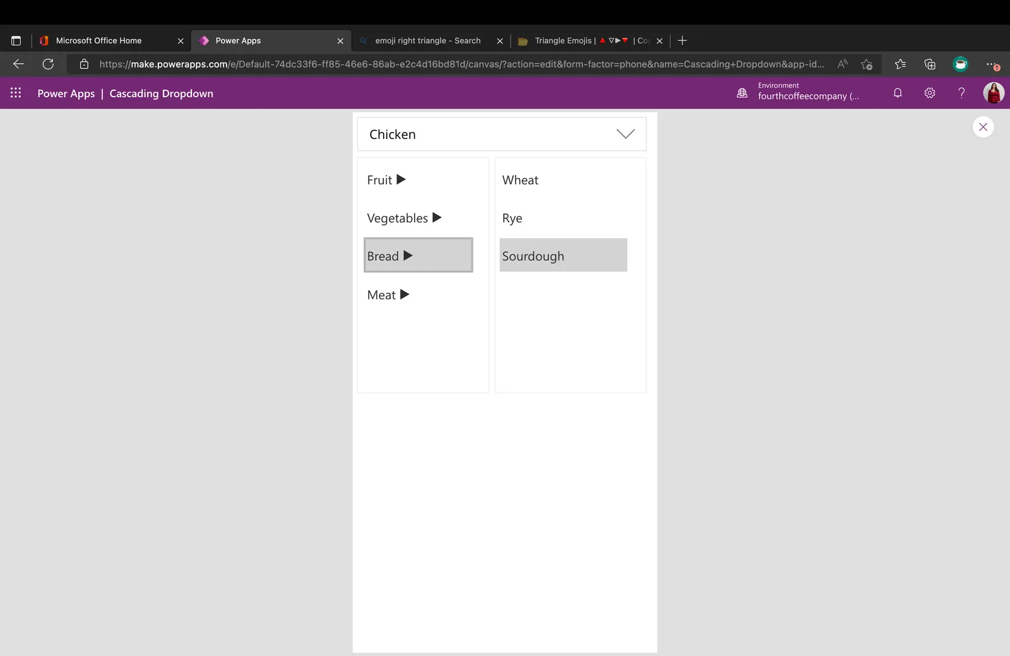Select Wheat in the bread list
The width and height of the screenshot is (1010, 656).
(x=520, y=180)
